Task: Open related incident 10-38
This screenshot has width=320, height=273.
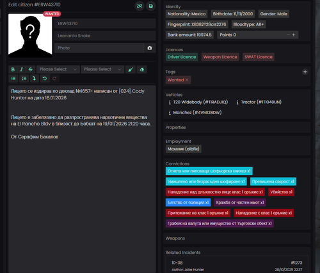Action: tap(237, 265)
